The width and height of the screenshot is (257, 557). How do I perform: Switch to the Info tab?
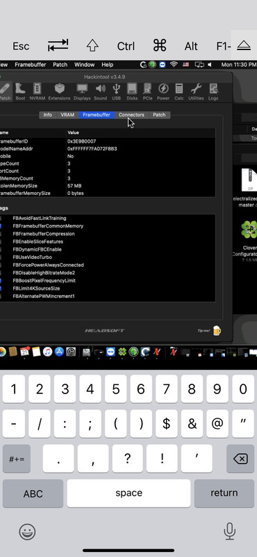click(47, 115)
